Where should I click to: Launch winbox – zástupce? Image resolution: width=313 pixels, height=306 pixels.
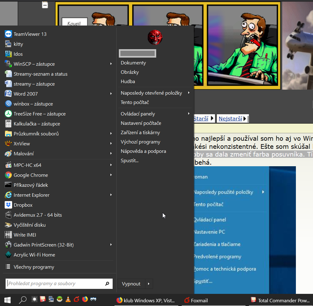58,104
